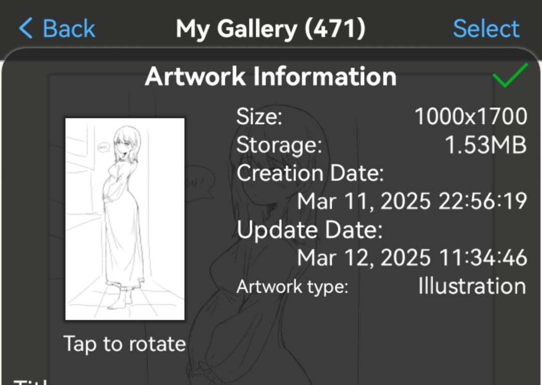Tap the Back chevron arrow icon

(x=25, y=29)
